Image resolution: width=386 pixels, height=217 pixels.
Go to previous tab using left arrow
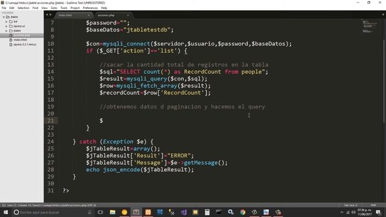(47, 14)
